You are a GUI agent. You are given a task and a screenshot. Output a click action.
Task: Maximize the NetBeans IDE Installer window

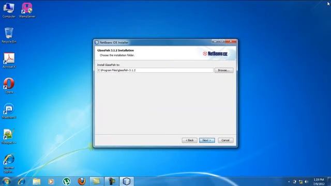(x=221, y=41)
